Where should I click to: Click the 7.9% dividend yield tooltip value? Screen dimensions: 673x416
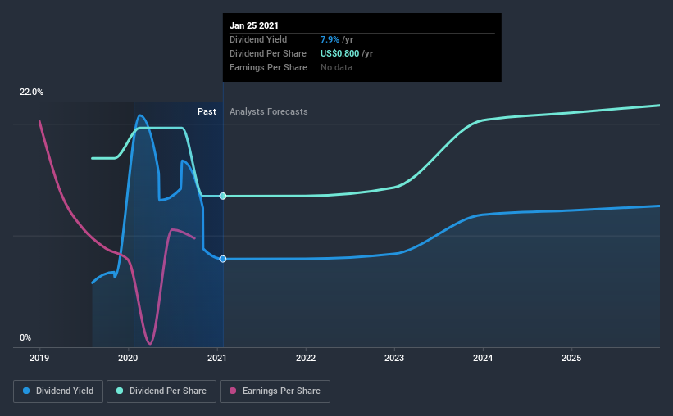330,39
